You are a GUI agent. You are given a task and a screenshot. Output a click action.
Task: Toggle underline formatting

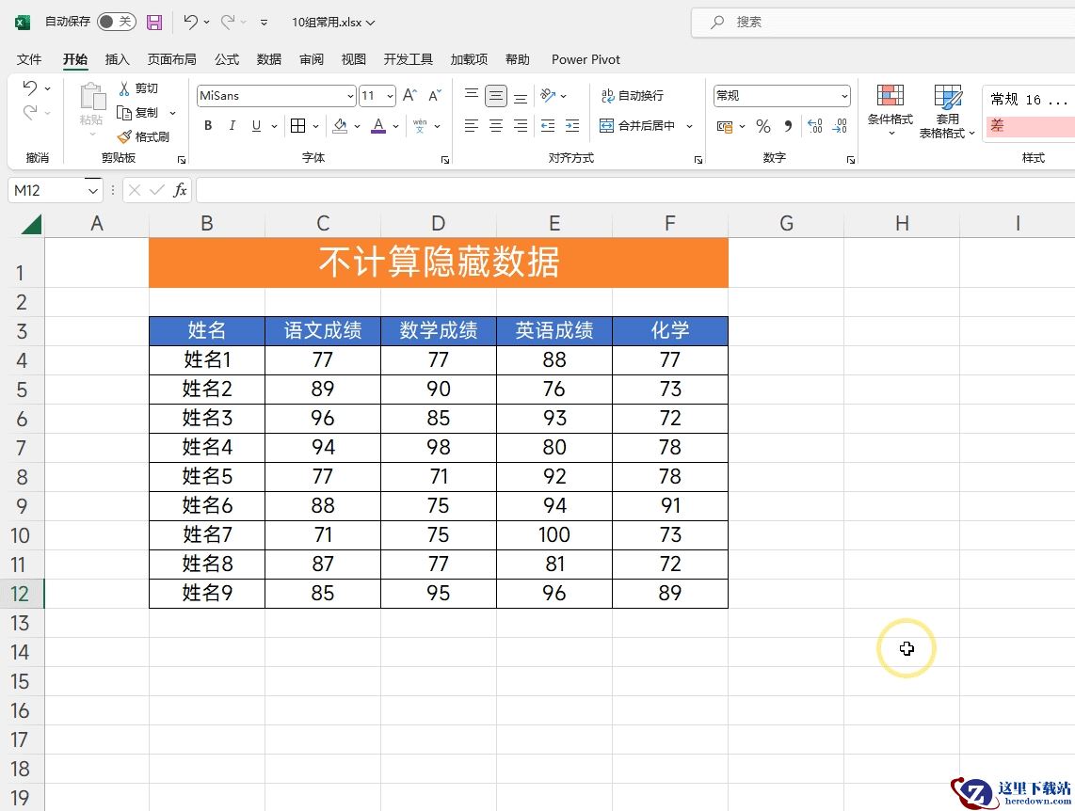pos(256,125)
